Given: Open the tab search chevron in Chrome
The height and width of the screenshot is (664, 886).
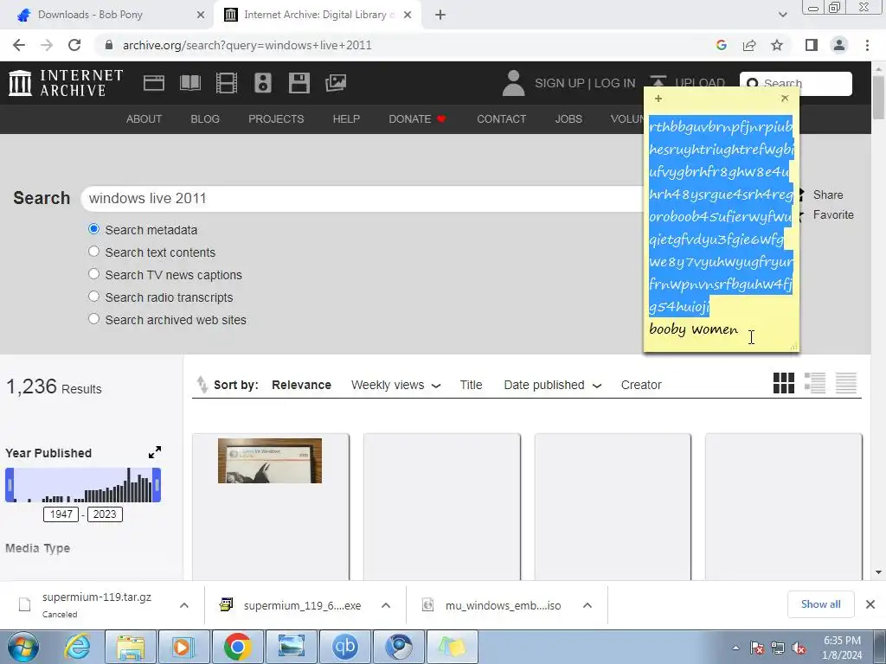Looking at the screenshot, I should click(782, 15).
